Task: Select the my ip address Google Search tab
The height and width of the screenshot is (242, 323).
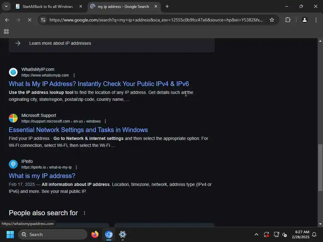Action: coord(123,7)
